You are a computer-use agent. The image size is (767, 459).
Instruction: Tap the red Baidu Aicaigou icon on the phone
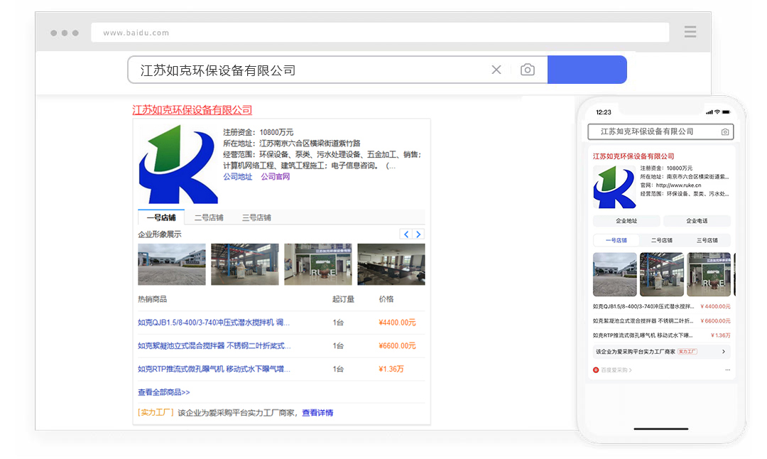click(596, 370)
